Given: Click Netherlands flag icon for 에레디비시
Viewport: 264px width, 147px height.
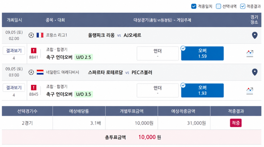Looking at the screenshot, I should [40, 72].
